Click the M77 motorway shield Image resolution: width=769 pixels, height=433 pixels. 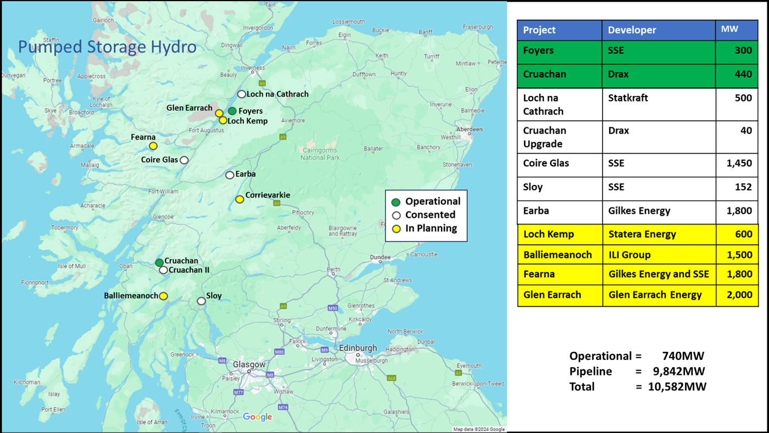238,392
